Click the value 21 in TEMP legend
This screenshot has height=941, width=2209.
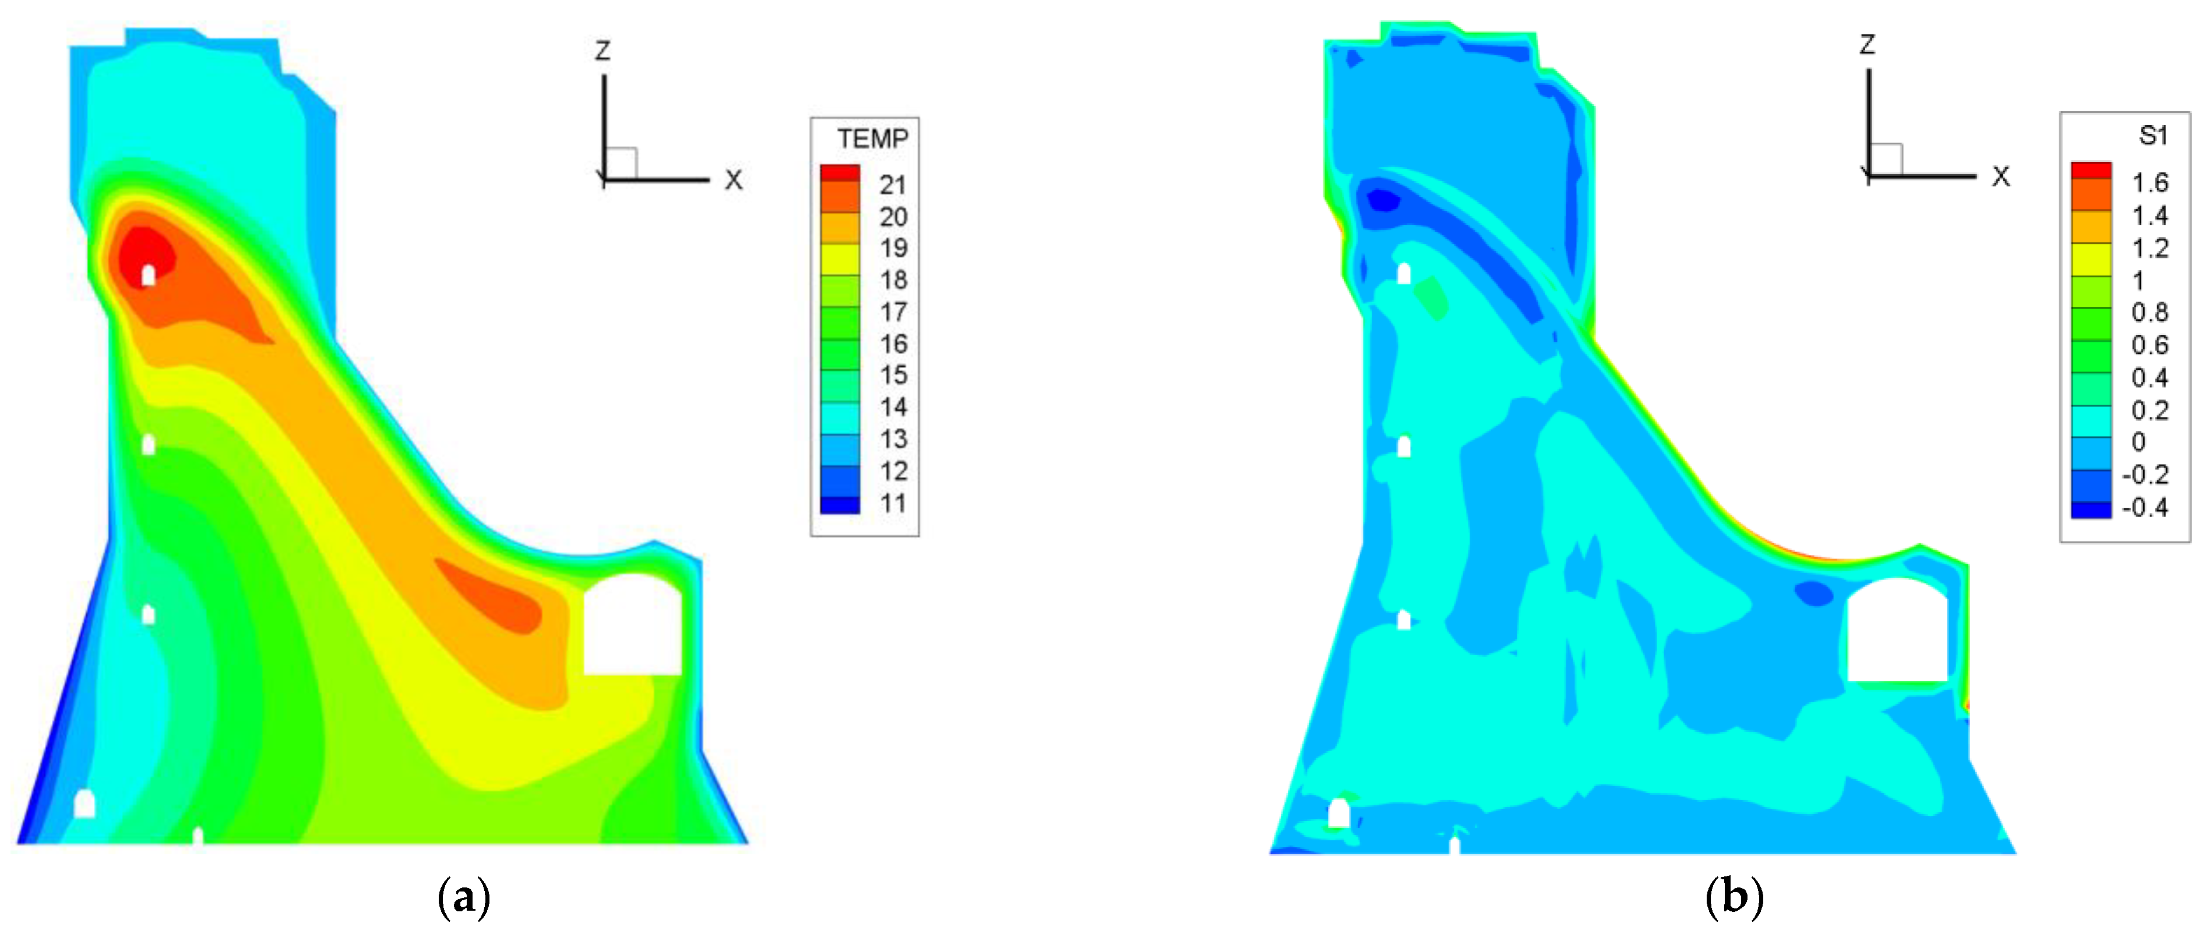pyautogui.click(x=893, y=184)
